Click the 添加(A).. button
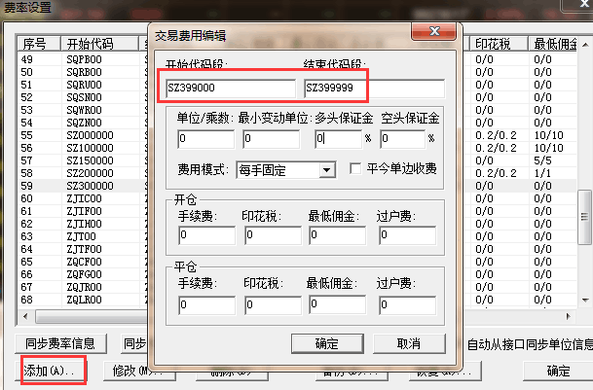The width and height of the screenshot is (593, 390). point(51,371)
